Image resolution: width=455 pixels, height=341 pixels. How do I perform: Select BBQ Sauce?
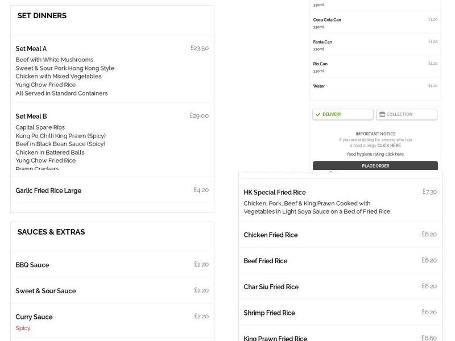tap(112, 265)
